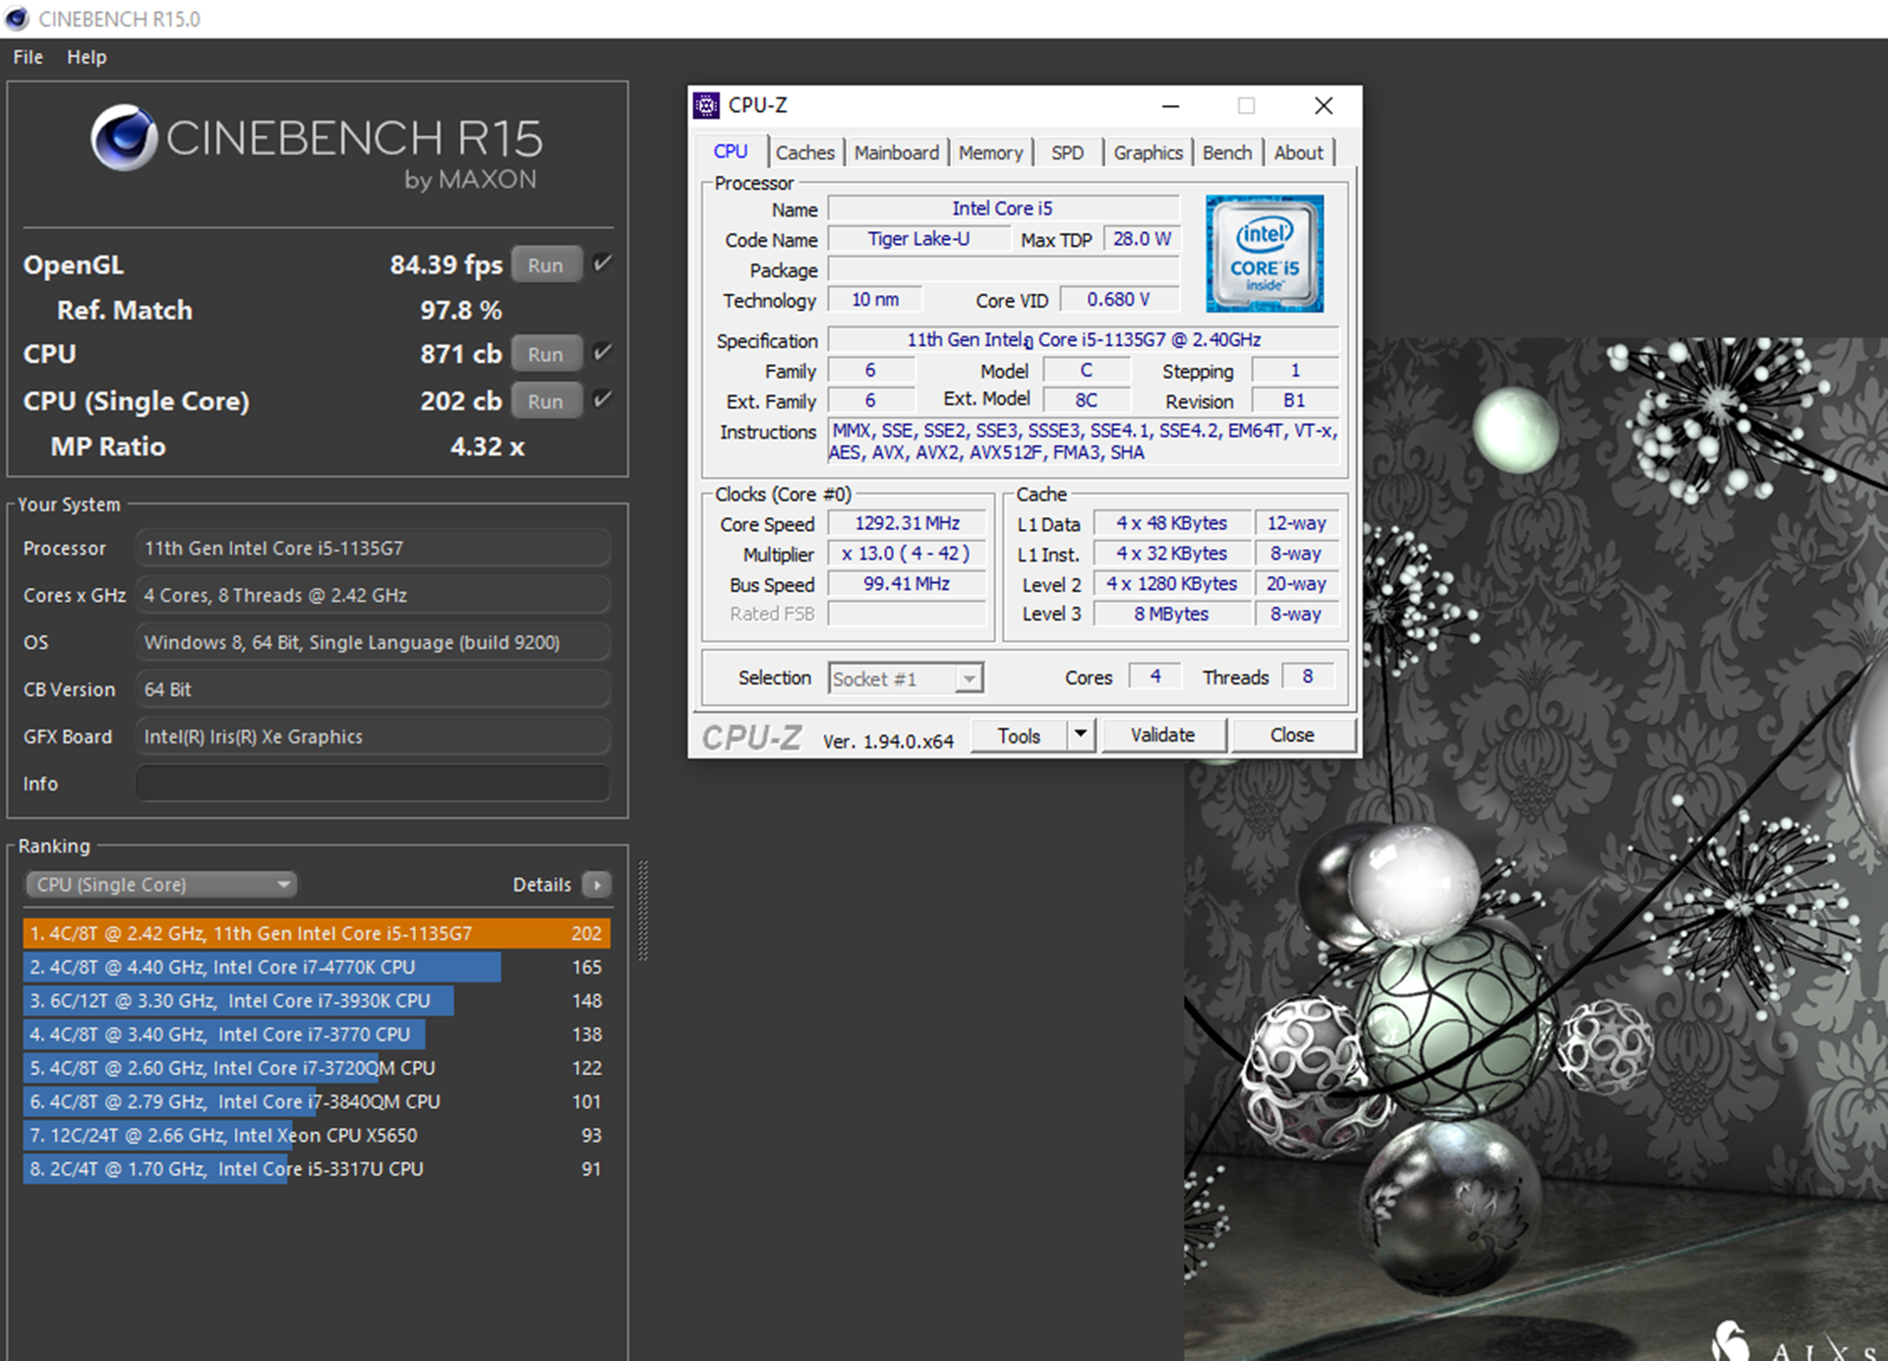Select ranking row 1 i5-1135G7

point(317,933)
